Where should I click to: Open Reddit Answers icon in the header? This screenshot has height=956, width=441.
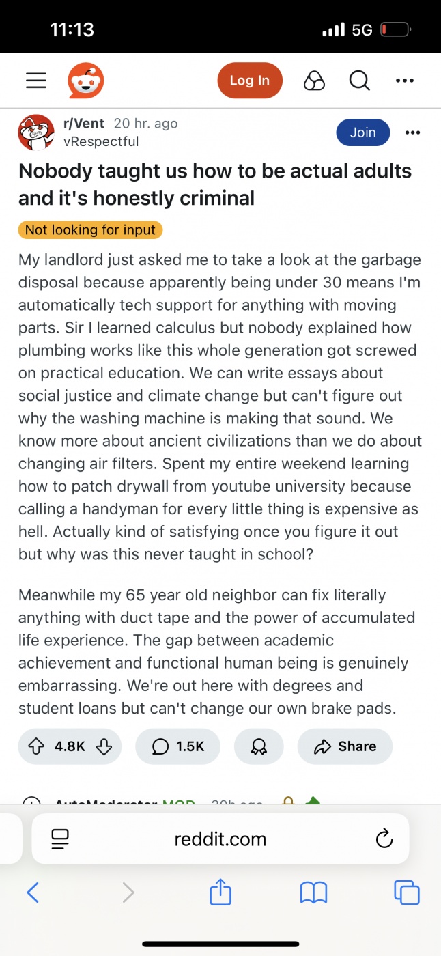pos(314,81)
